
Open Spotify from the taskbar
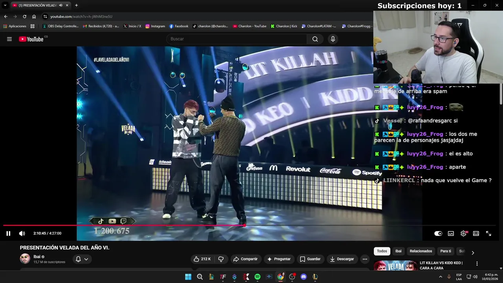pos(257,277)
